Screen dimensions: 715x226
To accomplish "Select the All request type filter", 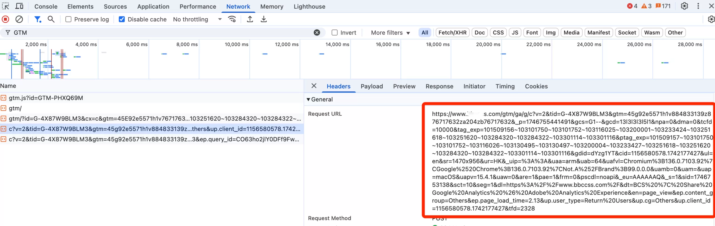I will point(425,32).
